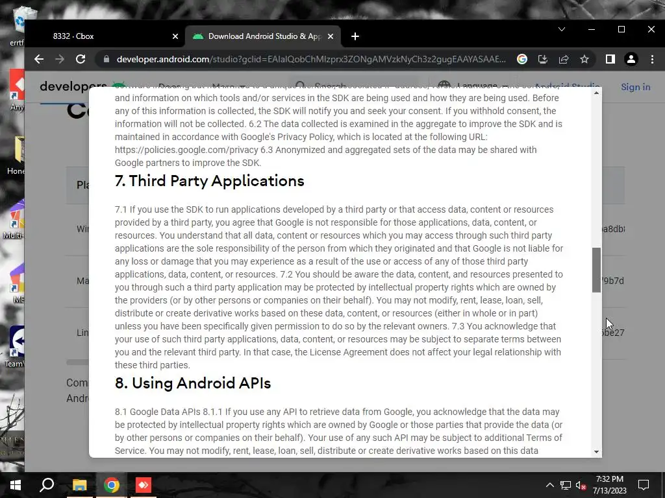
Task: Open the clock showing 7:32 PM
Action: 609,485
